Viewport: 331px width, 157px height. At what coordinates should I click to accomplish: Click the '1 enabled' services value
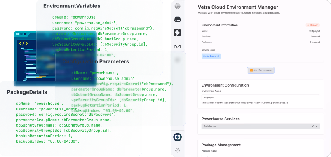coord(315,37)
